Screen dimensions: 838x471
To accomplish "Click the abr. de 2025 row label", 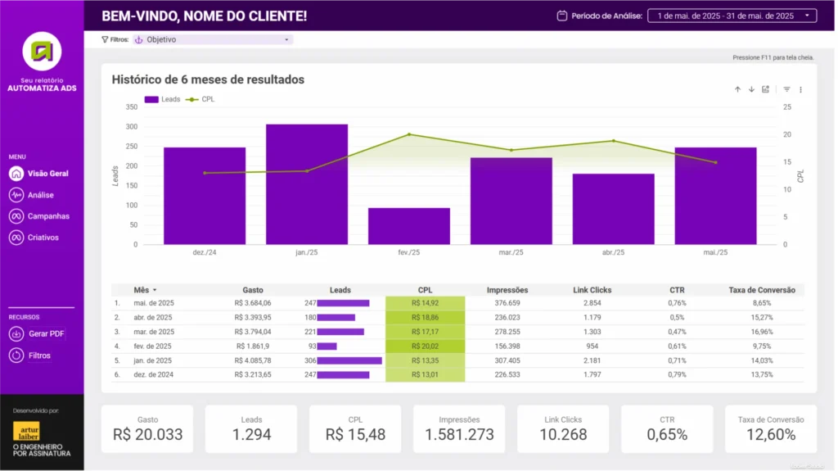I will point(153,317).
